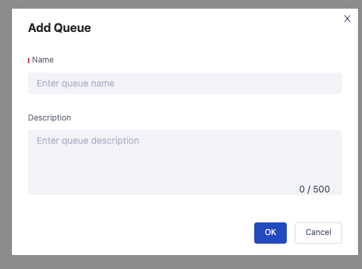Confirm the new queue with the blue button
This screenshot has height=269, width=362.
coord(270,233)
